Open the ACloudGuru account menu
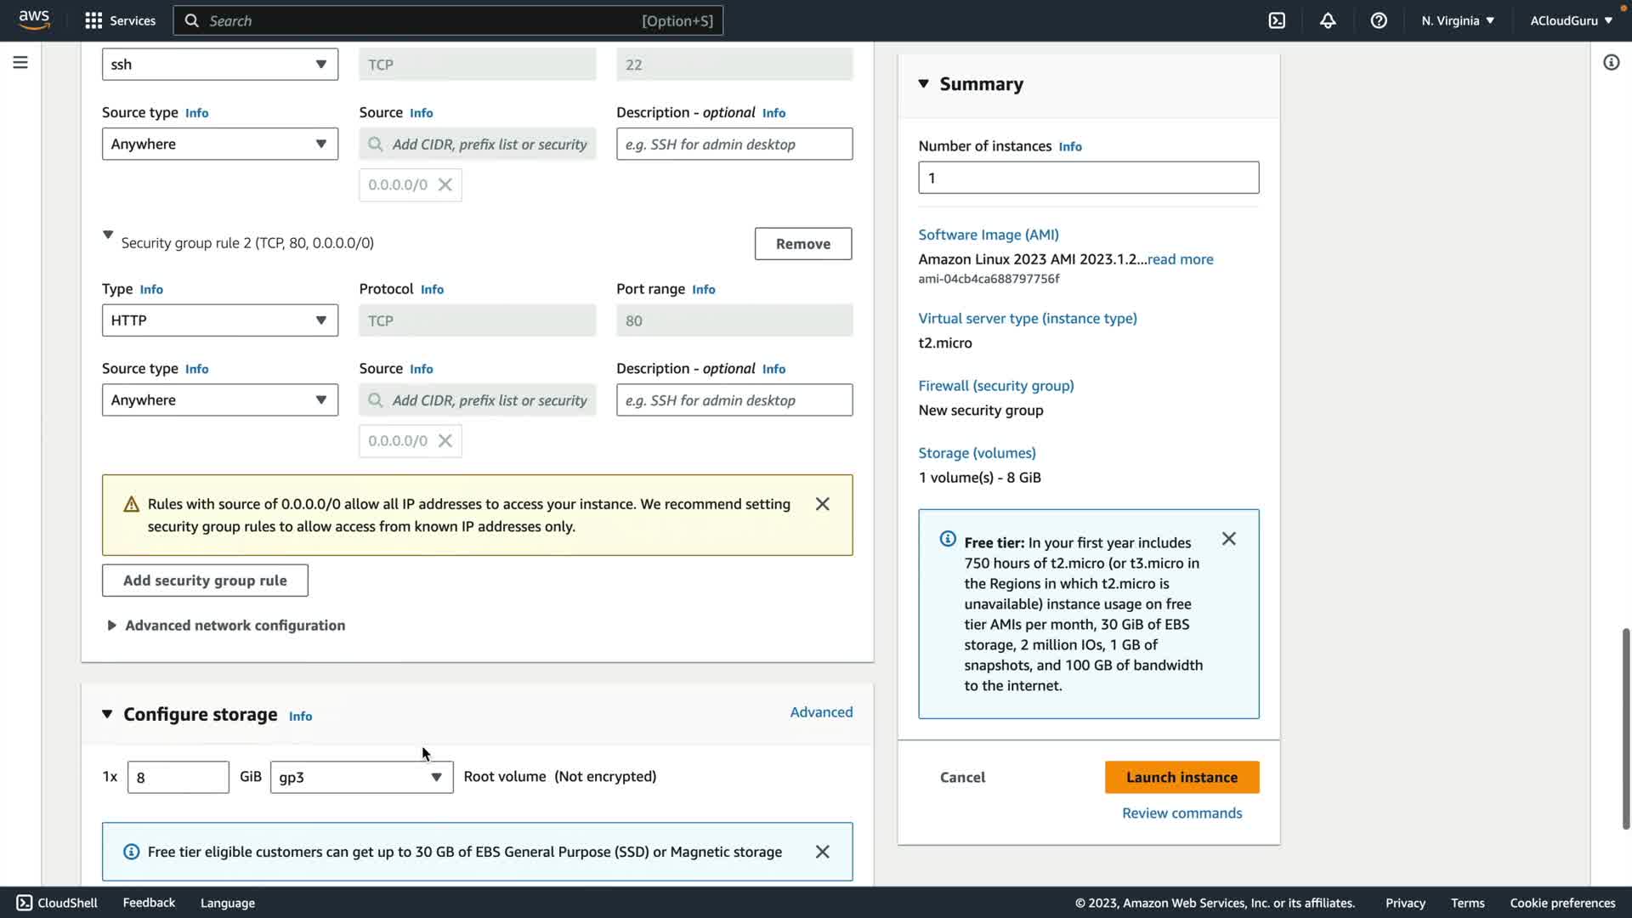Screen dimensions: 1632x918 [1571, 20]
